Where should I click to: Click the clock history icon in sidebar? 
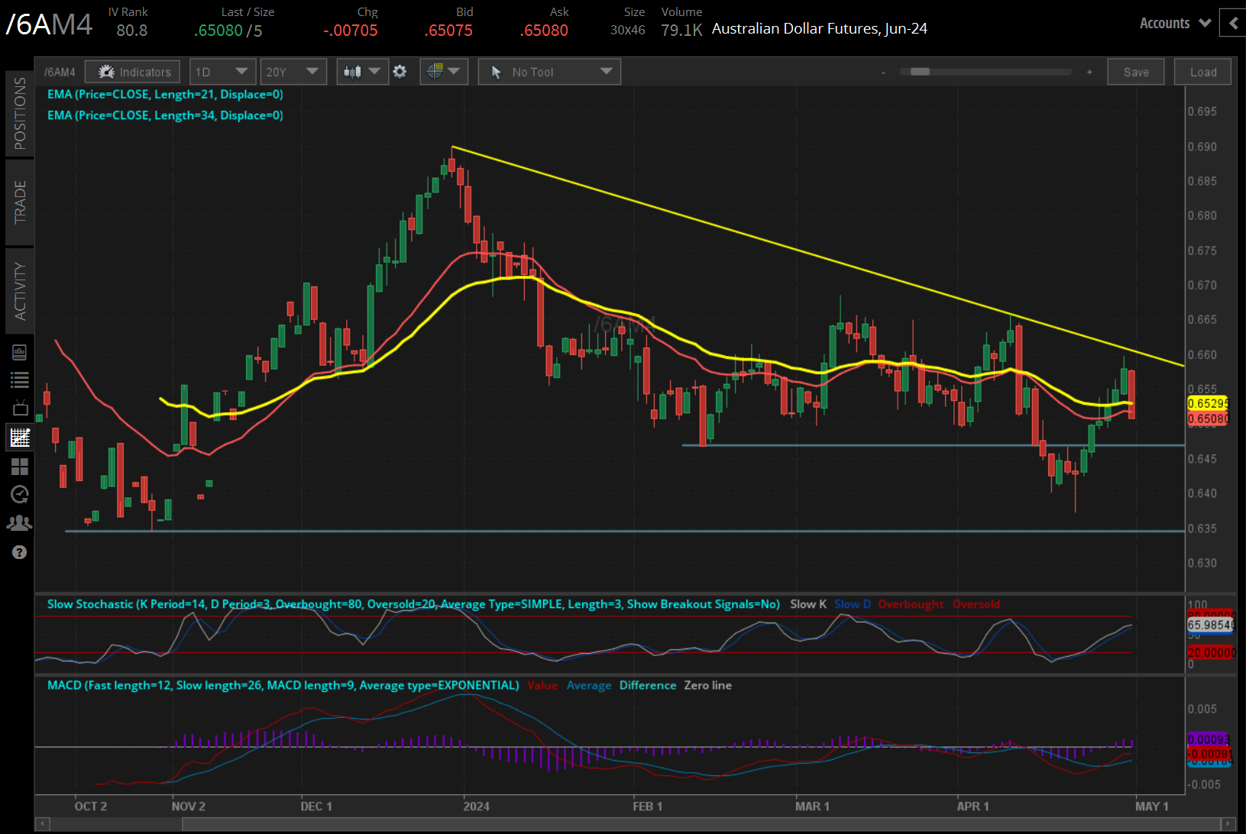point(19,494)
